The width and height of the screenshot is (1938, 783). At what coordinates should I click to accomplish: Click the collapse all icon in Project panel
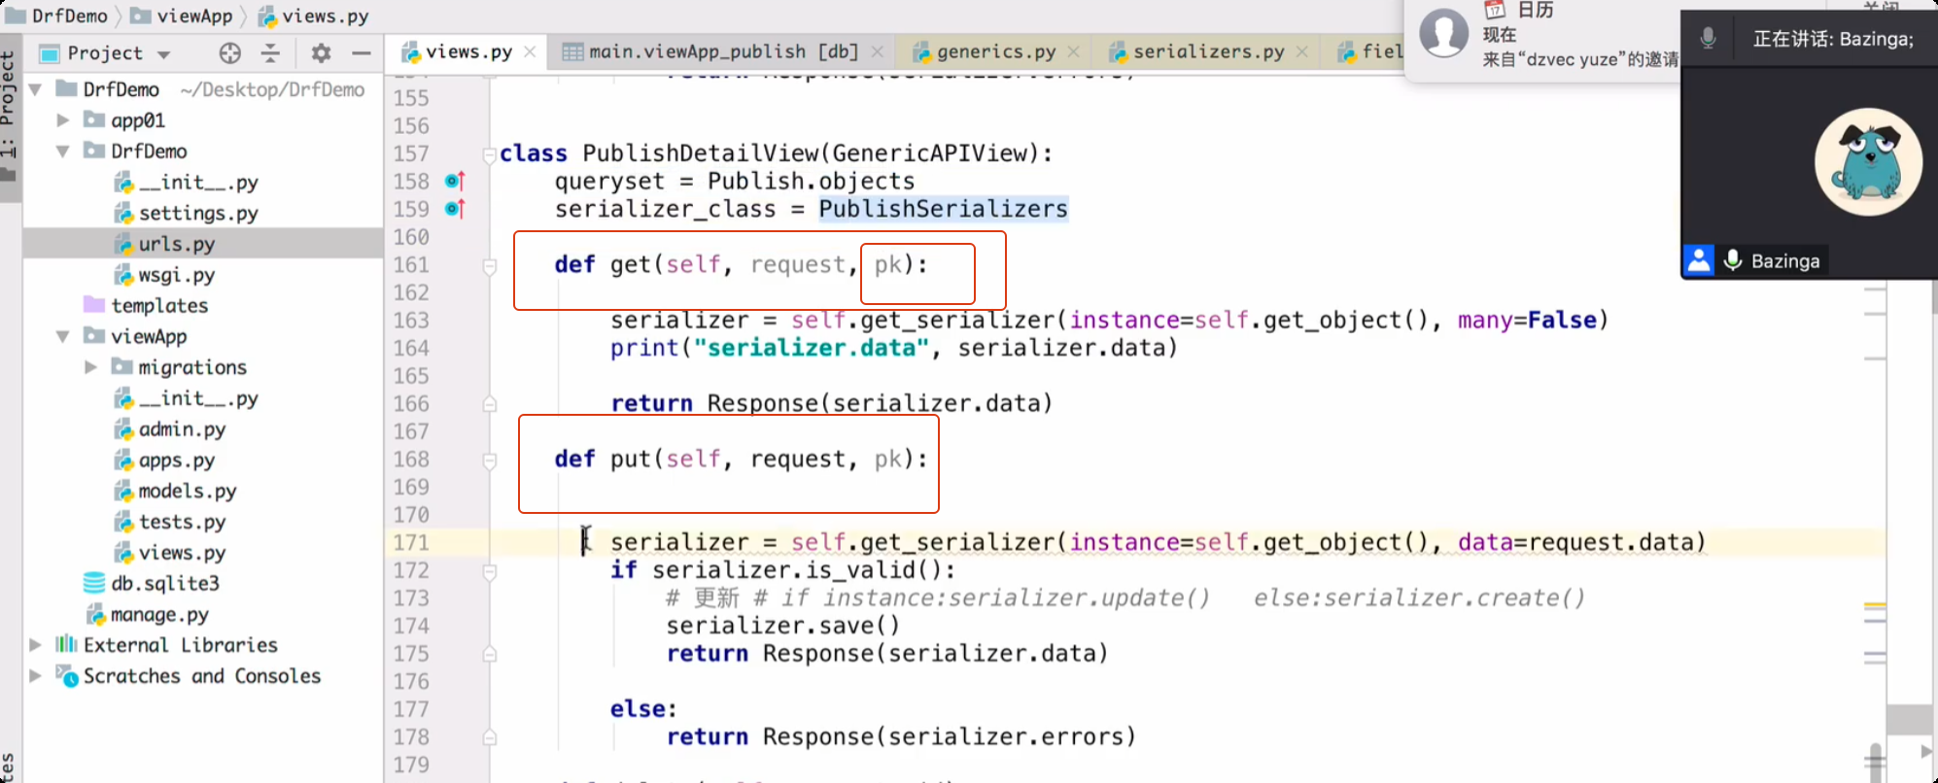pos(271,53)
